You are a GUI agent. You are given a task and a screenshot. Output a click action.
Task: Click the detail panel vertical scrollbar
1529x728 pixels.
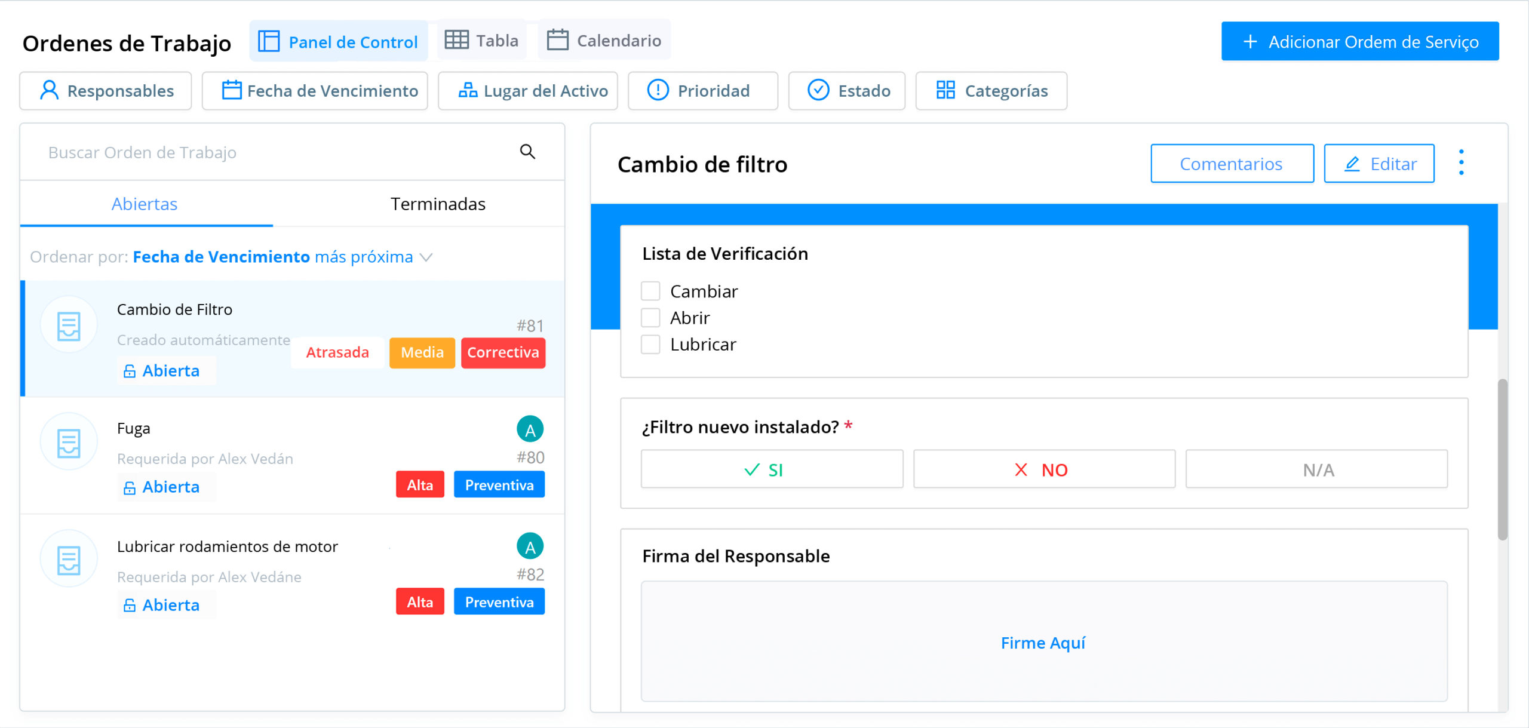coord(1502,460)
